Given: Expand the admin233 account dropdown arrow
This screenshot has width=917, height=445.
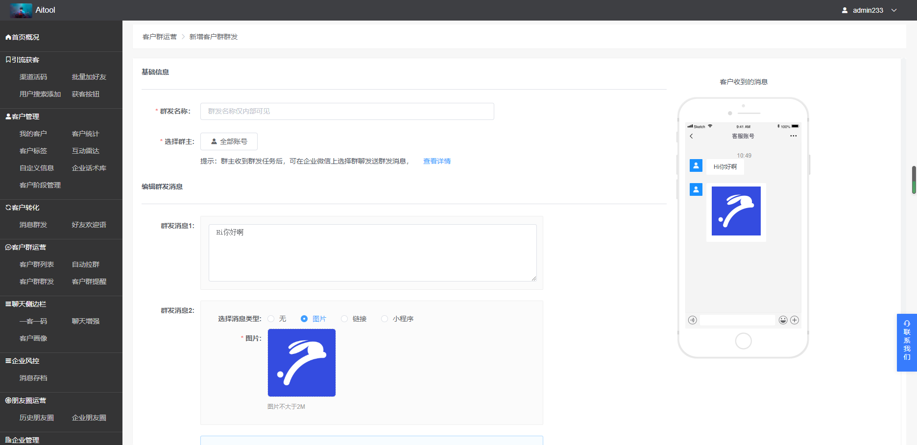Looking at the screenshot, I should click(x=894, y=10).
